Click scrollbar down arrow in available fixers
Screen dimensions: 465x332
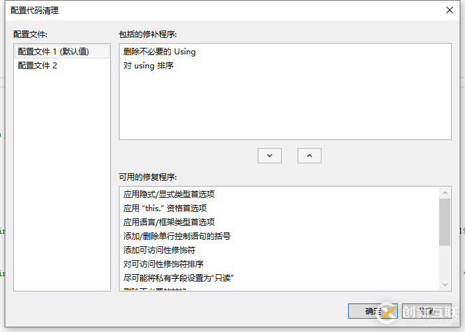tap(445, 285)
